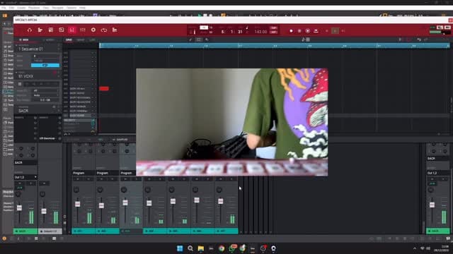Select the red note event in the grid

point(104,89)
